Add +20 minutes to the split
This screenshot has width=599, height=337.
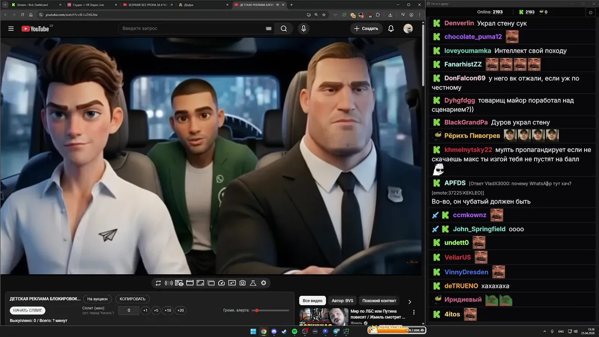(x=180, y=310)
